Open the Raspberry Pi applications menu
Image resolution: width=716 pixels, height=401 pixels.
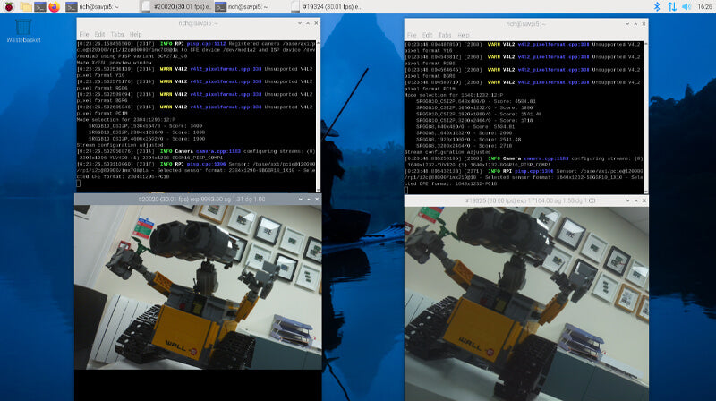click(x=9, y=6)
